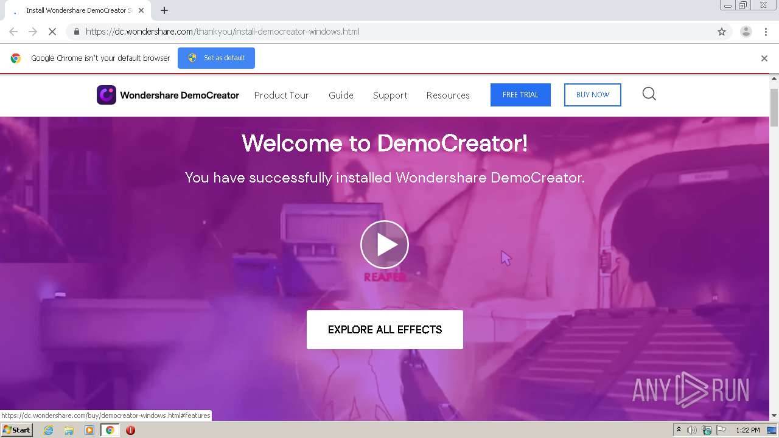This screenshot has width=779, height=438.
Task: Click the Welcome to DemoCreator! heading
Action: tap(385, 144)
